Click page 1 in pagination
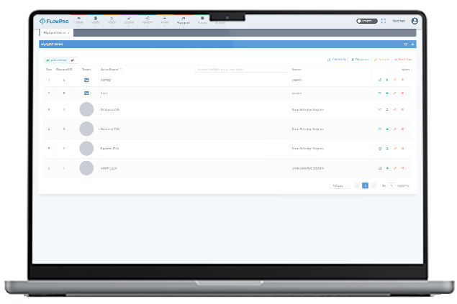Viewport: 457px width, 304px height. (x=365, y=185)
